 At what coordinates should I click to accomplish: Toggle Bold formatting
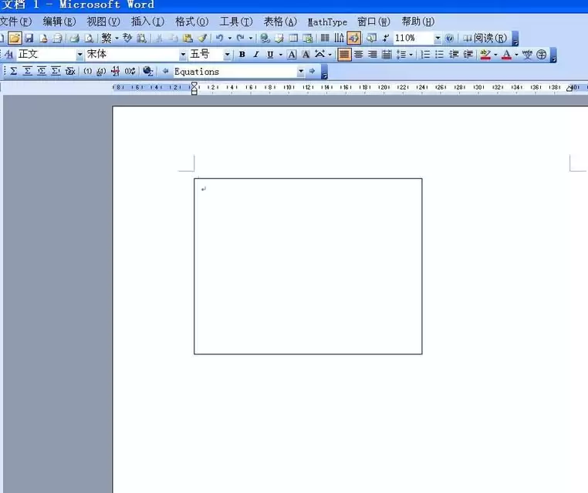point(242,55)
